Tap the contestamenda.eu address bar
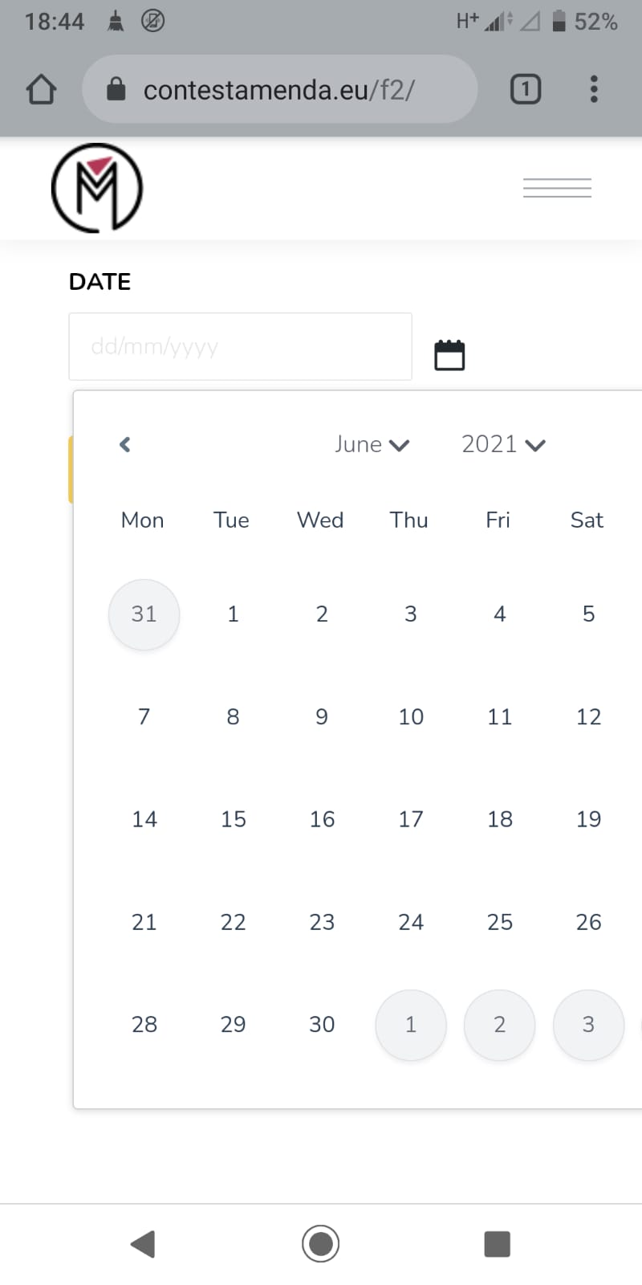Image resolution: width=642 pixels, height=1285 pixels. (x=280, y=89)
